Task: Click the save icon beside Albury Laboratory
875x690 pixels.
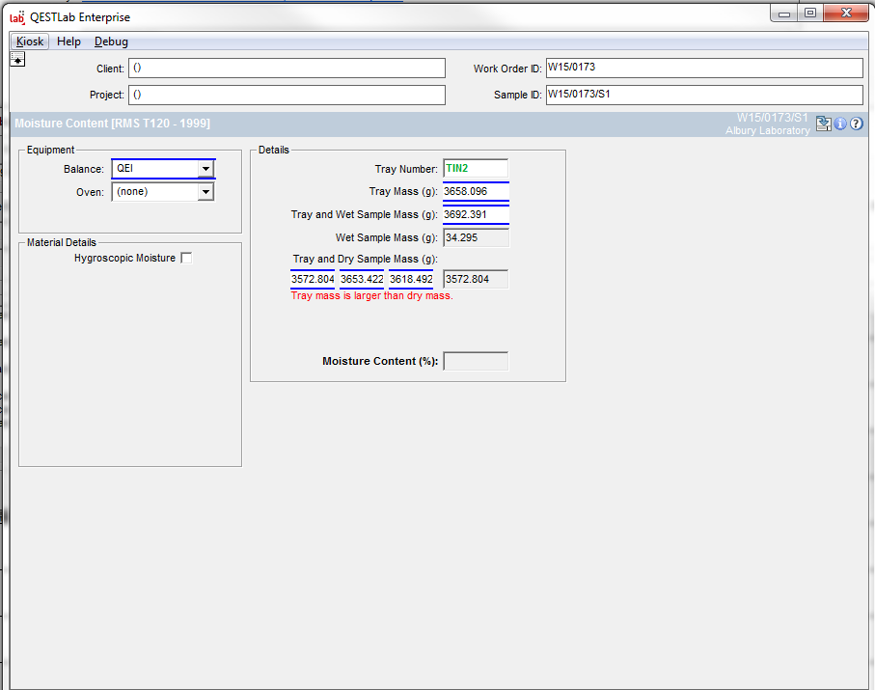Action: coord(823,124)
